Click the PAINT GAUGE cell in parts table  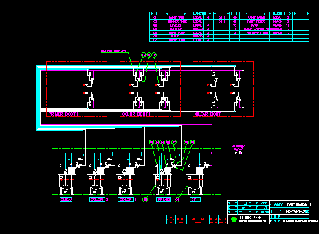click(255, 17)
